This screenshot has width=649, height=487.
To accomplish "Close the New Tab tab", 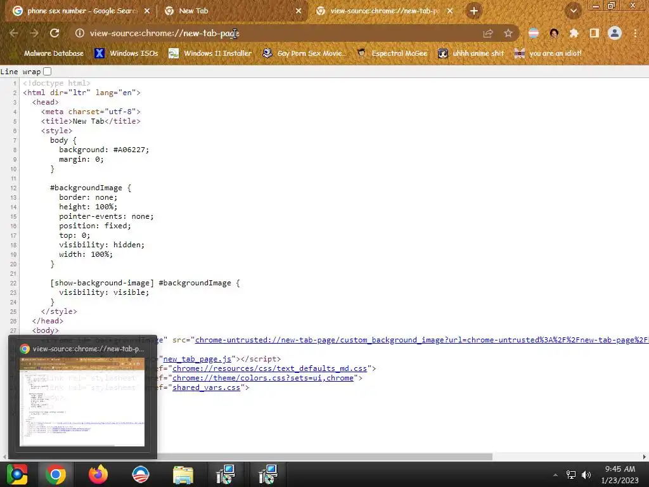I will tap(299, 11).
